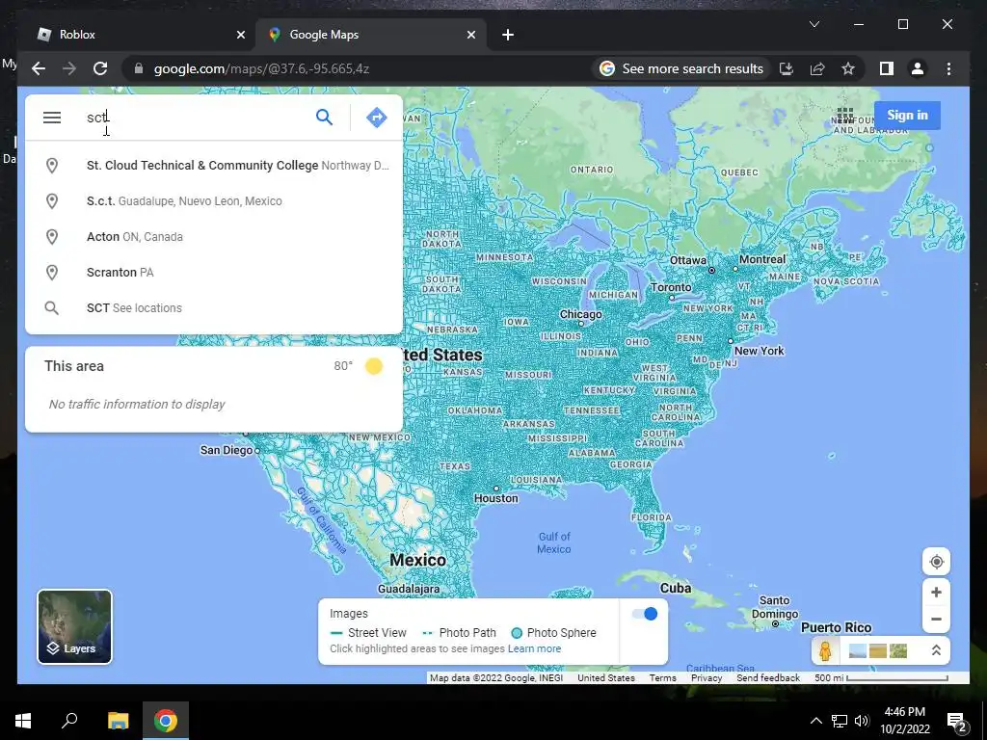987x740 pixels.
Task: Select the S.c.t. Guadalupe suggestion
Action: tap(214, 201)
